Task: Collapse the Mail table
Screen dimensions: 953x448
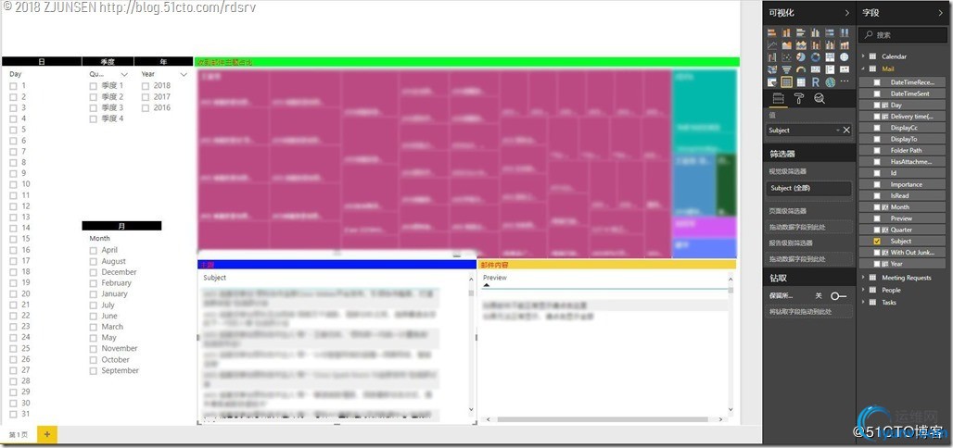Action: pyautogui.click(x=863, y=68)
